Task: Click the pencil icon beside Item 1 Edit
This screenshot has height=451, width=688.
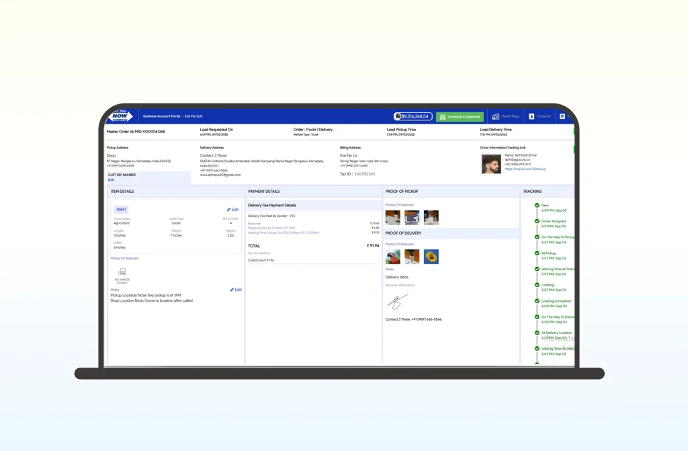Action: coord(228,210)
